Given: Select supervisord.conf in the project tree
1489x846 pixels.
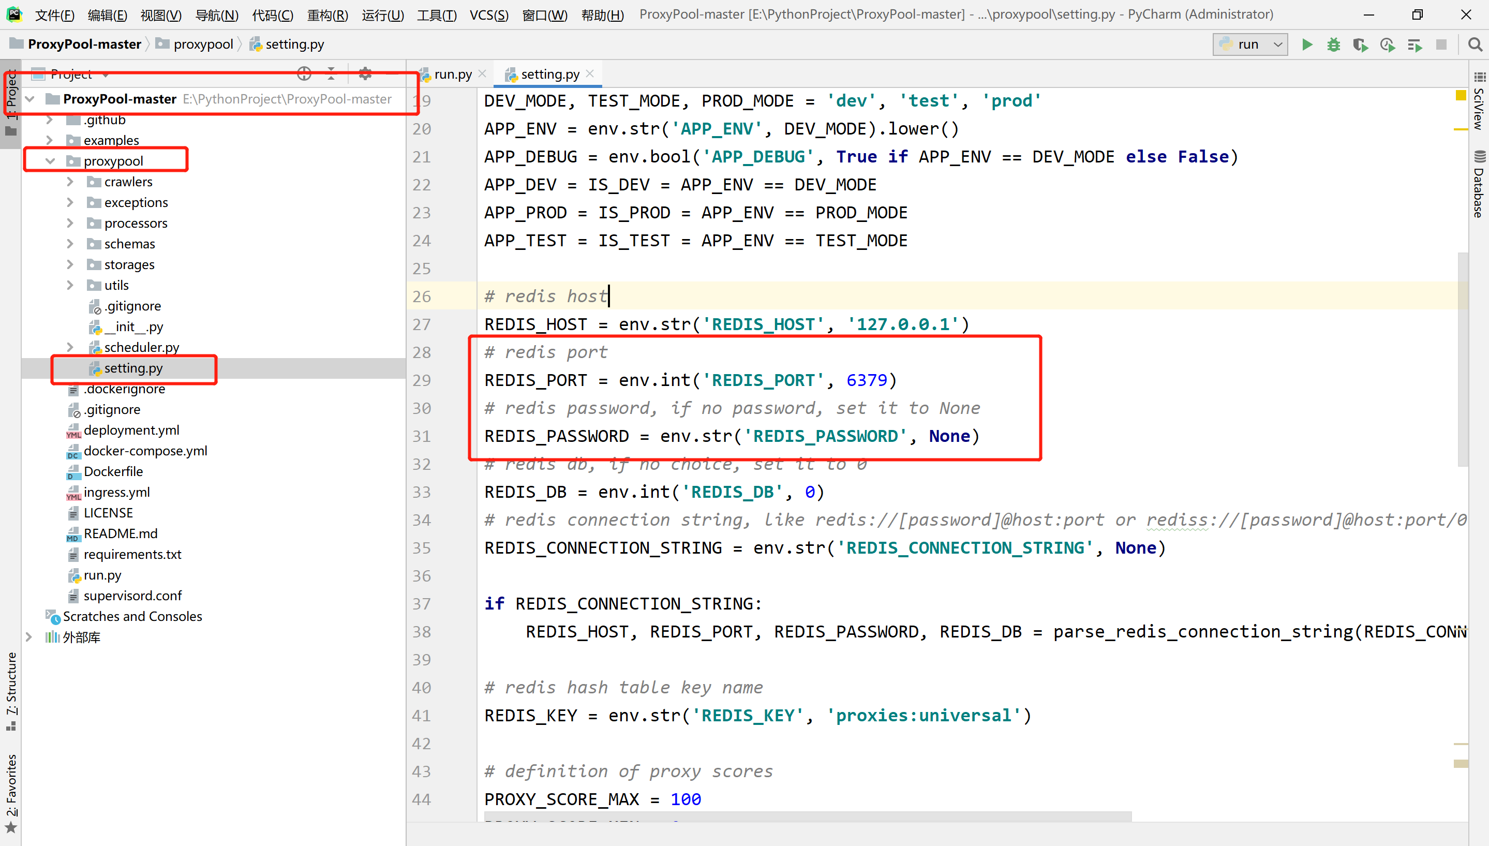Looking at the screenshot, I should [x=132, y=596].
